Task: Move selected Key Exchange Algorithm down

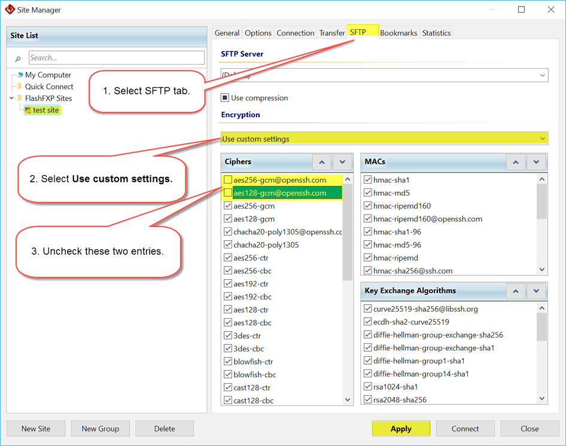Action: tap(536, 291)
